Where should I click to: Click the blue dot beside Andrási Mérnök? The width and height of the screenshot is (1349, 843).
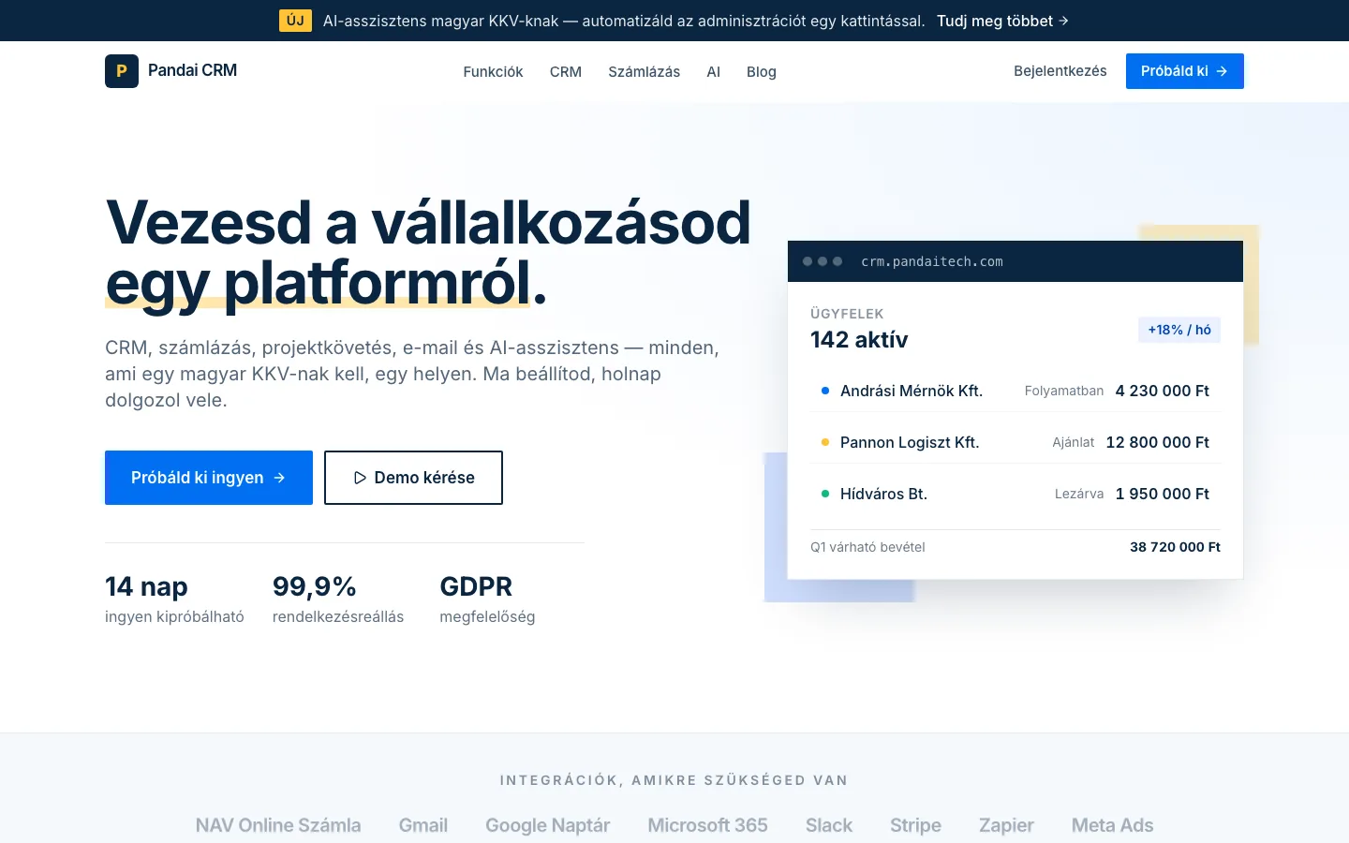tap(825, 391)
